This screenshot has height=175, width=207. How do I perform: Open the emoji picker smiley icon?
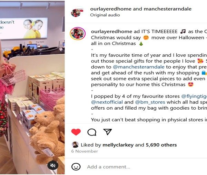click(76, 167)
